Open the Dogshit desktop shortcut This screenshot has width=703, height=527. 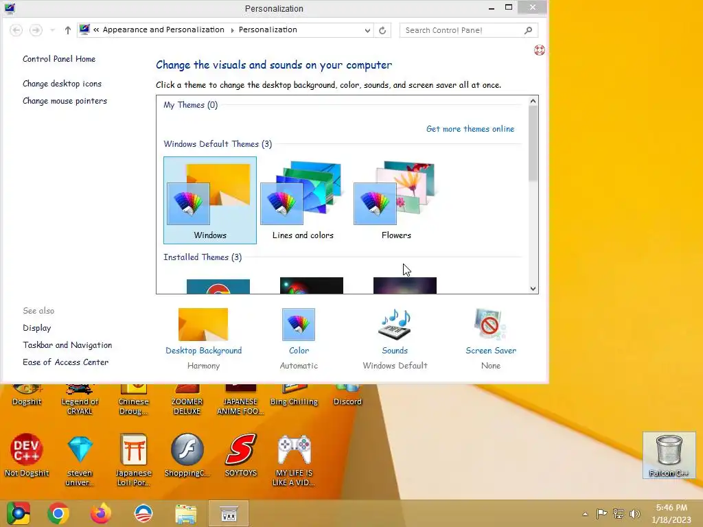pos(27,395)
